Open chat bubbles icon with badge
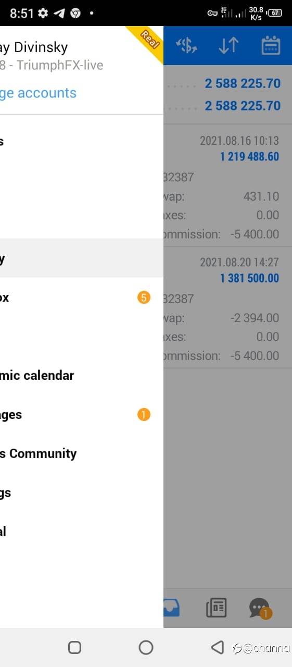292x667 pixels. point(260,609)
